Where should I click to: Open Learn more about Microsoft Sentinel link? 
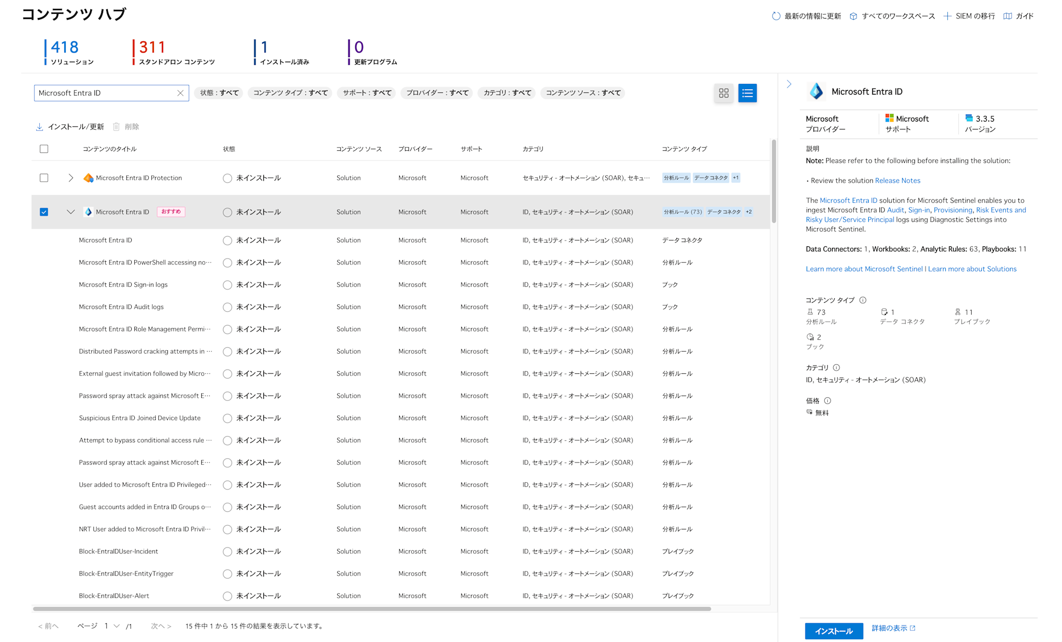864,269
